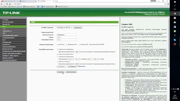
Task: Open the green round taskbar app
Action: [175, 31]
